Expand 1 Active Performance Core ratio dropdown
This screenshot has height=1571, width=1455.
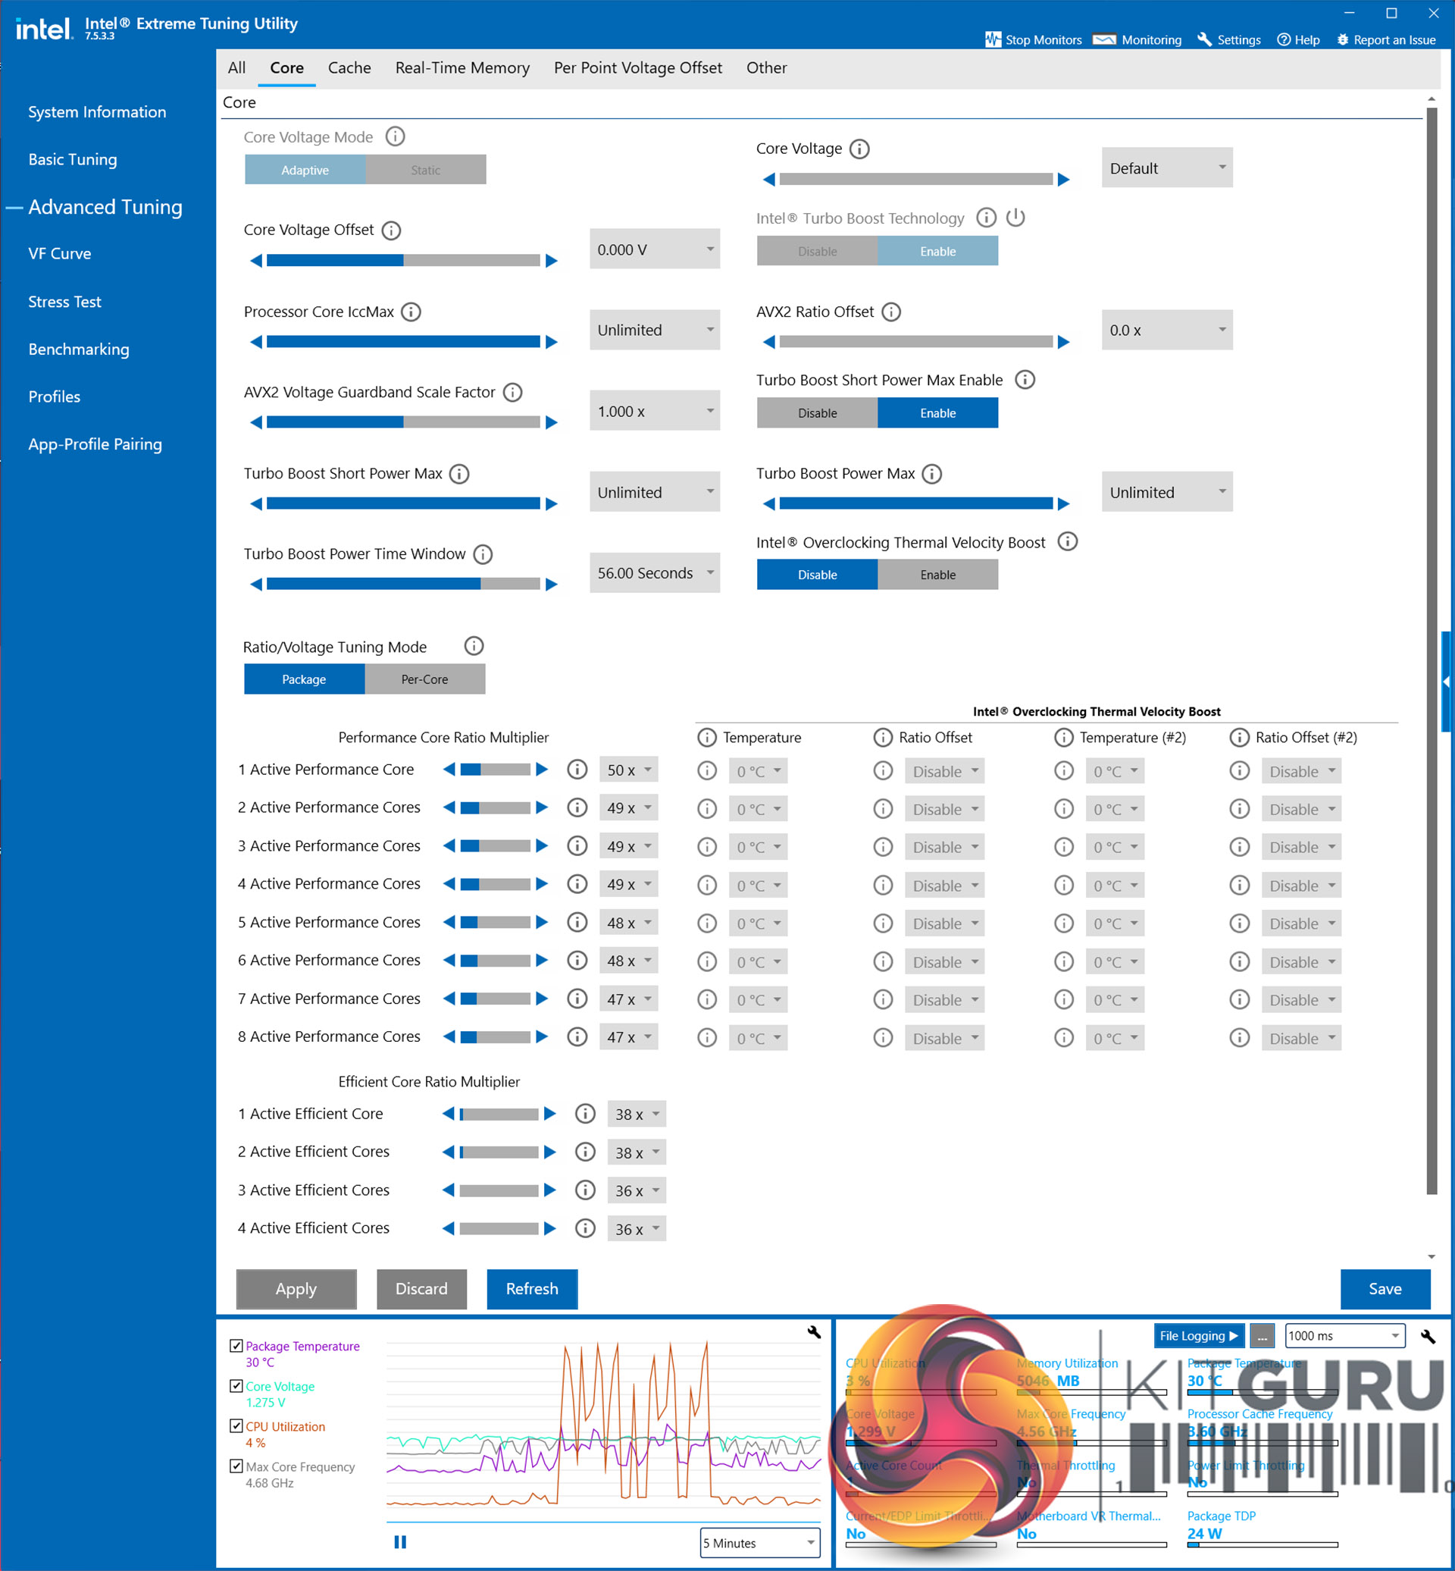pos(628,770)
